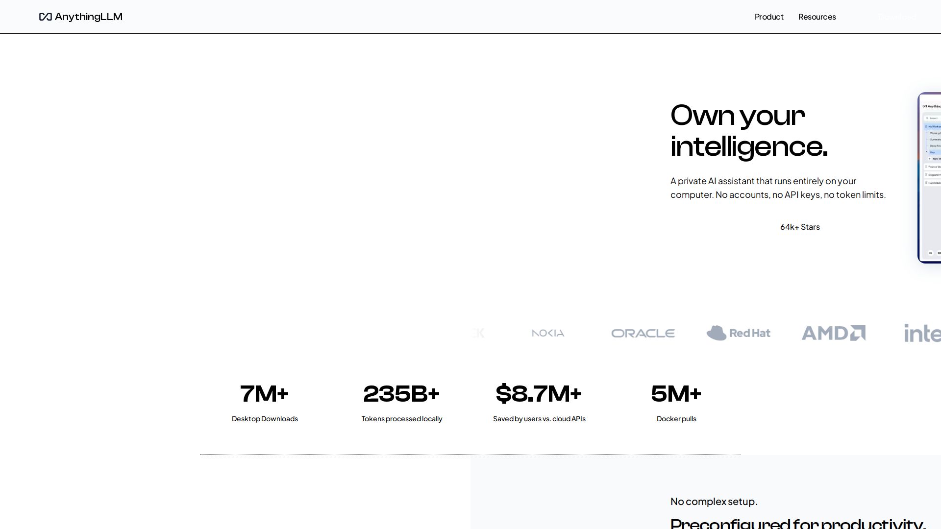Screen dimensions: 941x529
Task: Click the faint Download button in header
Action: (897, 17)
